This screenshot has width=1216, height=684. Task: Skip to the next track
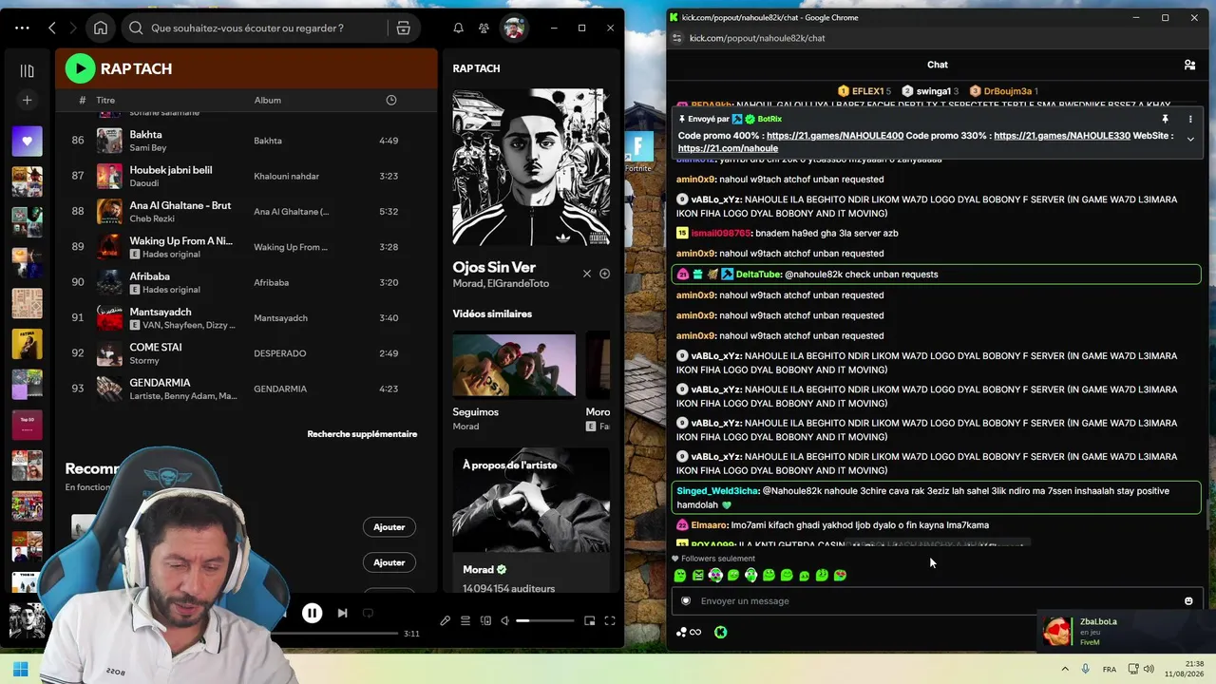point(342,613)
